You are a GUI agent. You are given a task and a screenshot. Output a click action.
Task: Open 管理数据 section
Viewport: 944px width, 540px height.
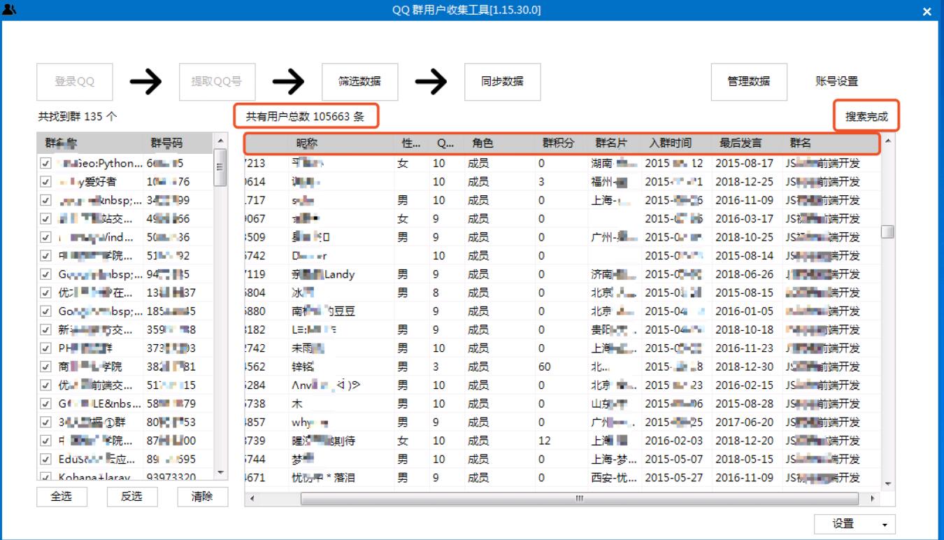click(749, 81)
